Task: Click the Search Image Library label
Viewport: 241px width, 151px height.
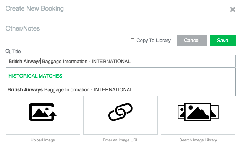Action: [198, 140]
